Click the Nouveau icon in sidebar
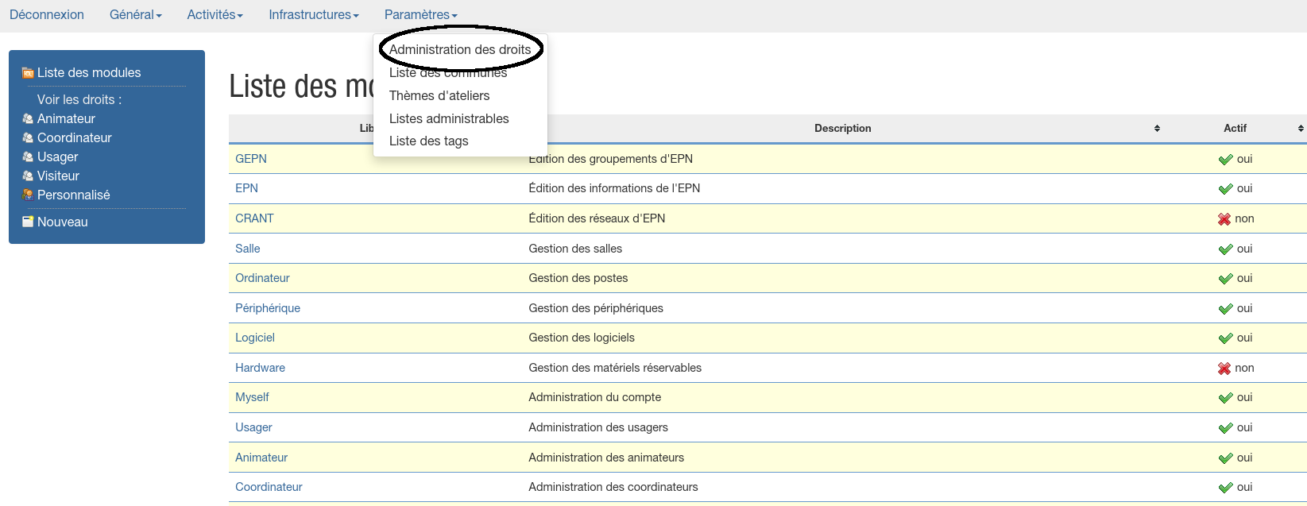 pos(28,222)
